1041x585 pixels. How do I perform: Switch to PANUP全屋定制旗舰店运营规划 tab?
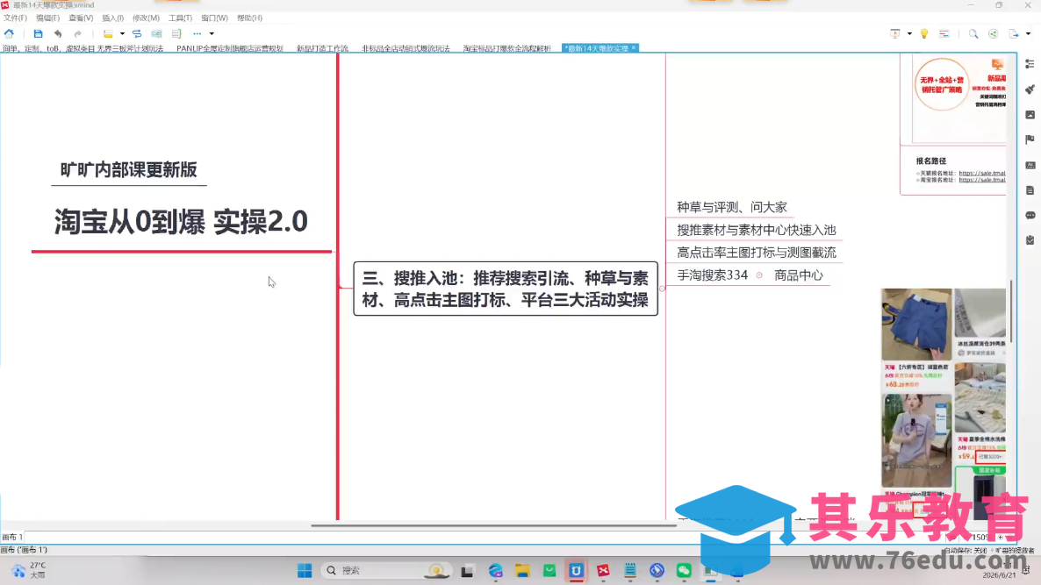pyautogui.click(x=230, y=48)
